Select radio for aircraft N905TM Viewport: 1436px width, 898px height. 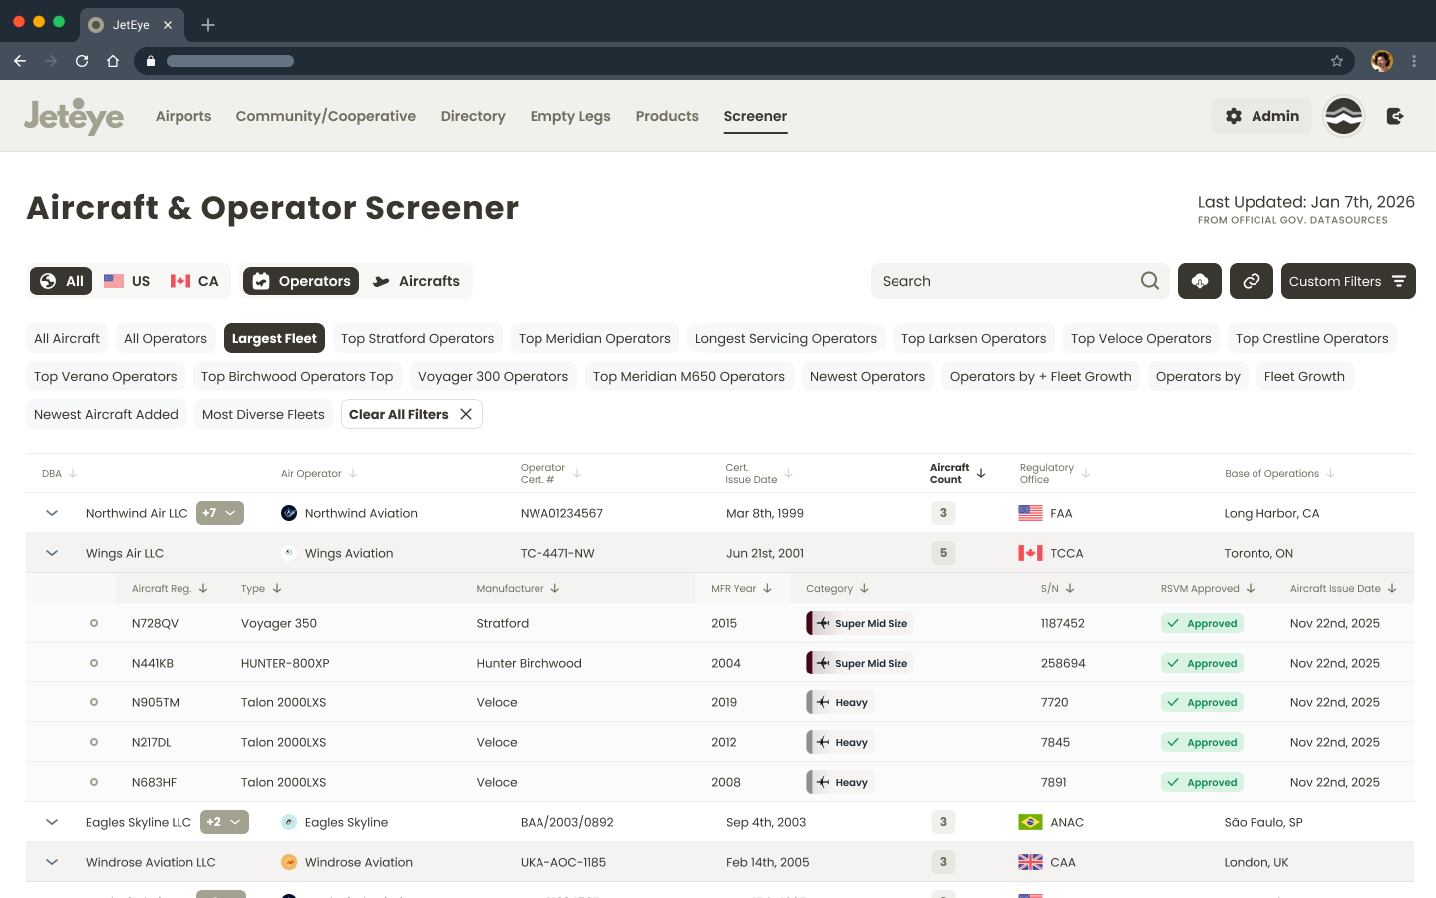(94, 702)
